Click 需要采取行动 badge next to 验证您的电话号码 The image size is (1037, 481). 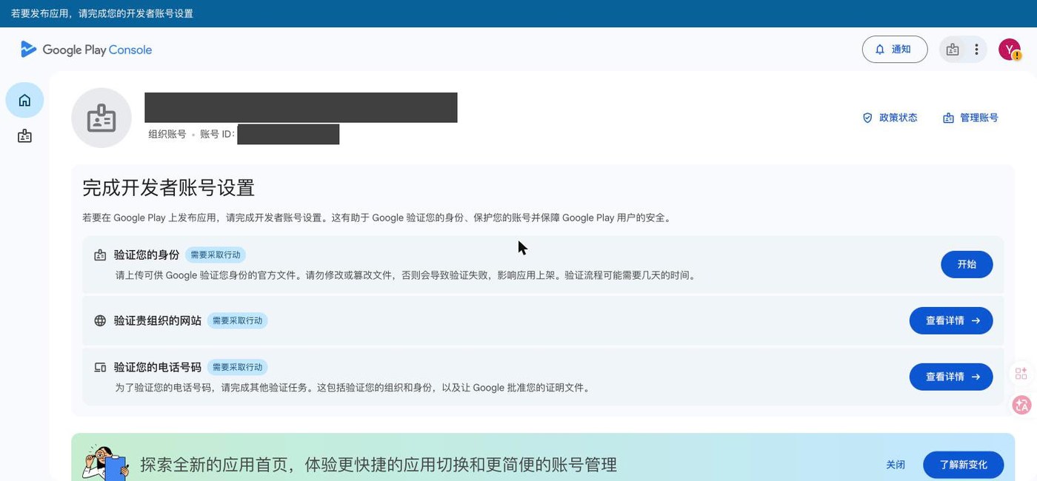click(237, 367)
